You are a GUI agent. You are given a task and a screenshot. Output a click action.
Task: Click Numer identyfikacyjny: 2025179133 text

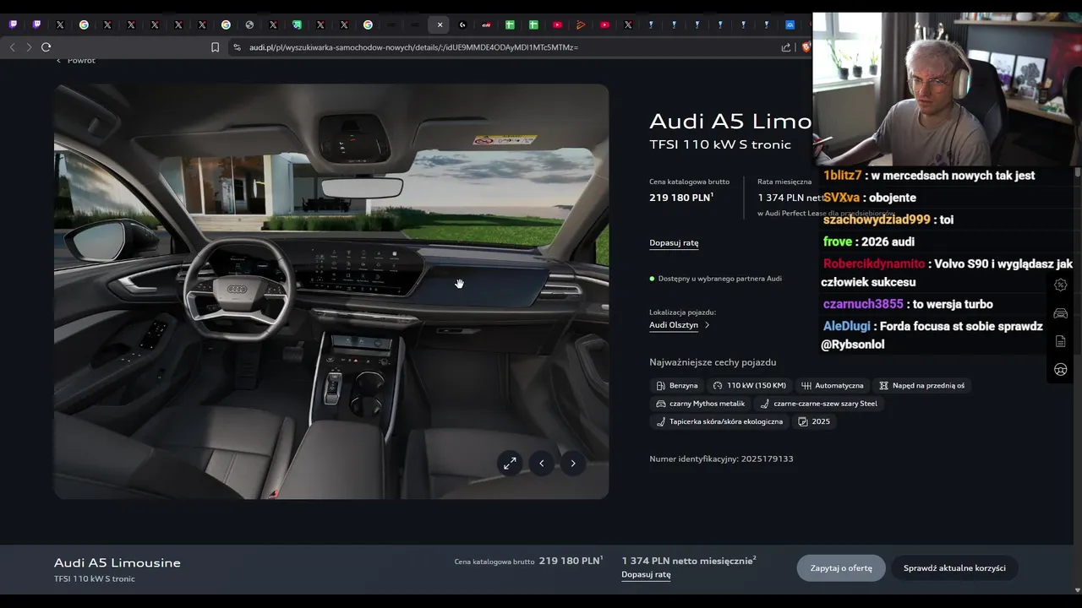click(x=721, y=459)
